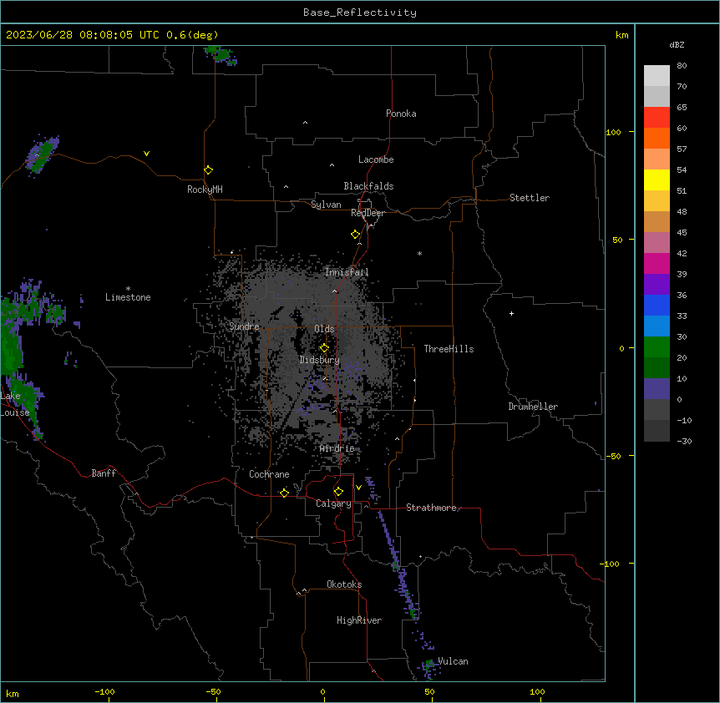Click the km label at the bottom left
The width and height of the screenshot is (720, 703).
click(x=13, y=693)
